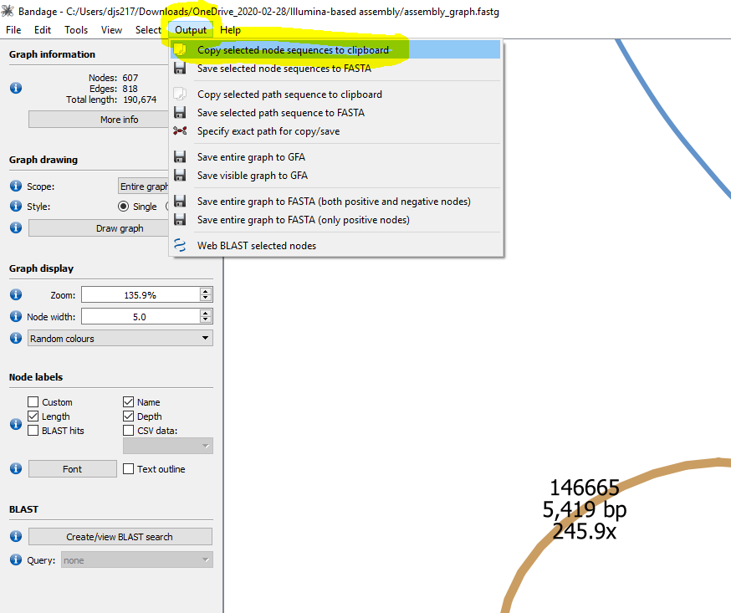Click info icon next to Node width
The height and width of the screenshot is (613, 731).
point(16,317)
